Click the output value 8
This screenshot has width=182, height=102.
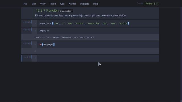35,51
